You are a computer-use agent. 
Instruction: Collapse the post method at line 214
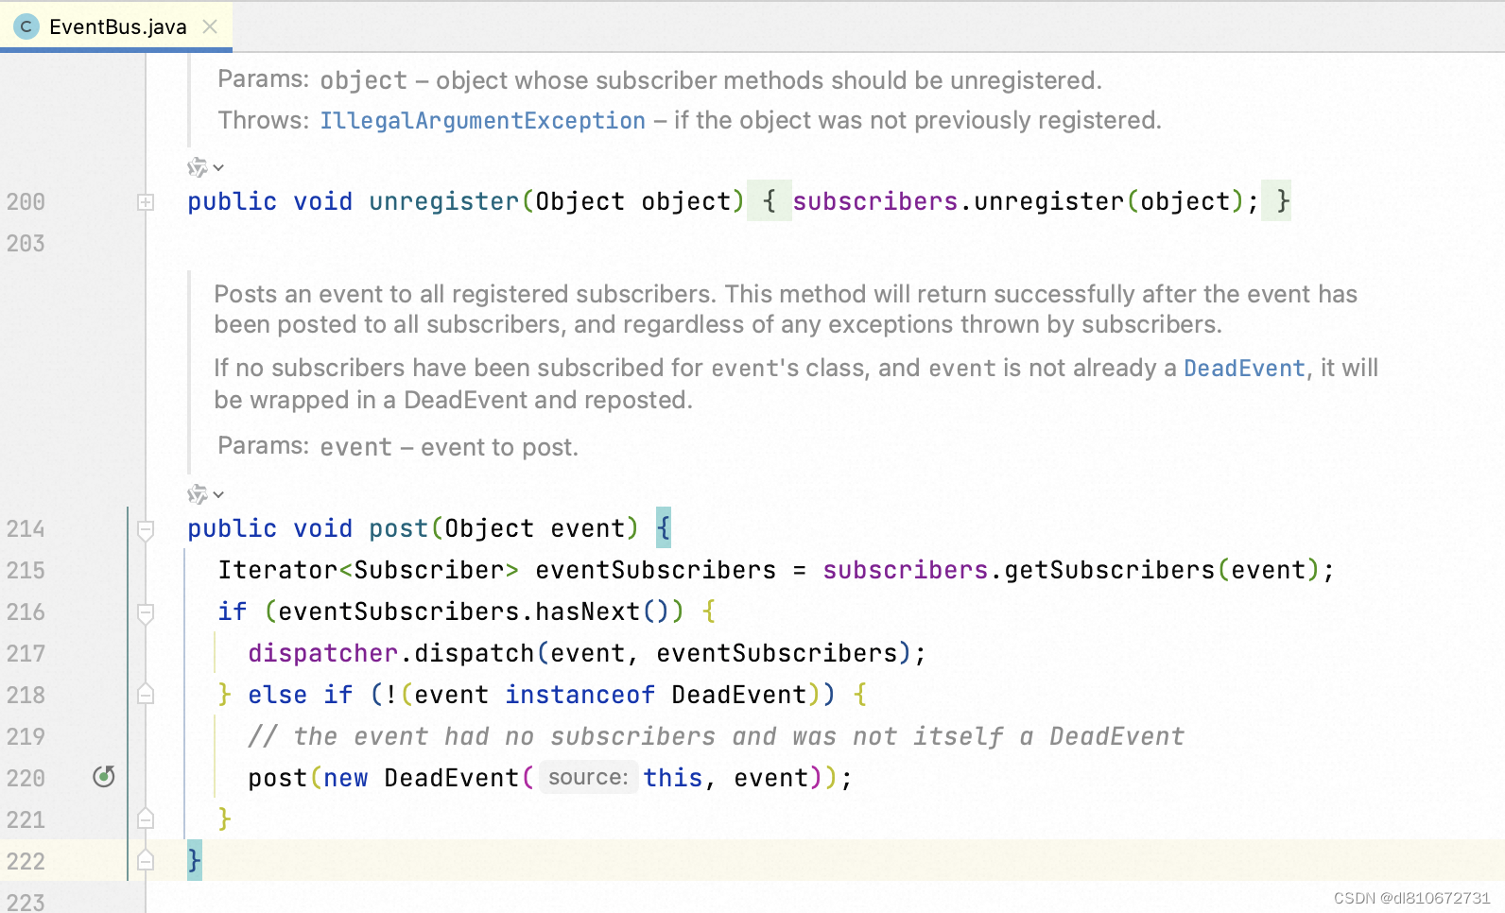(x=146, y=529)
